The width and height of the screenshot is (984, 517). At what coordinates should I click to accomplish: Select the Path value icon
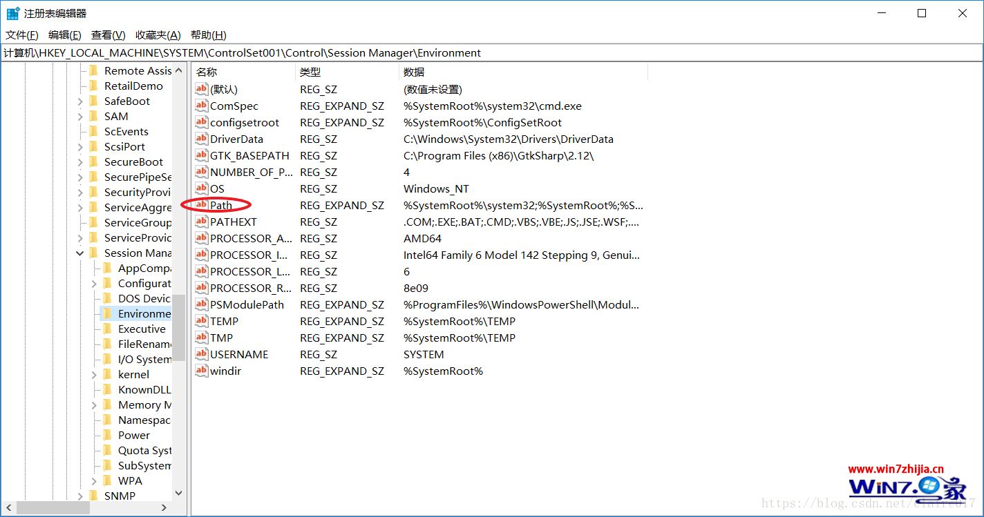[x=201, y=205]
